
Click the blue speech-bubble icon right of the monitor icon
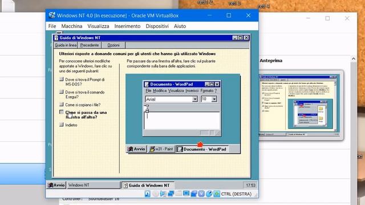[x=194, y=194]
